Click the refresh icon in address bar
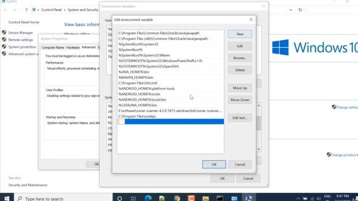Viewport: 358px width, 201px height. point(300,10)
